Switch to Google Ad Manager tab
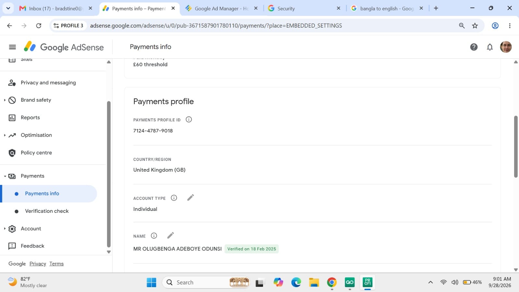This screenshot has width=519, height=292. click(x=222, y=8)
